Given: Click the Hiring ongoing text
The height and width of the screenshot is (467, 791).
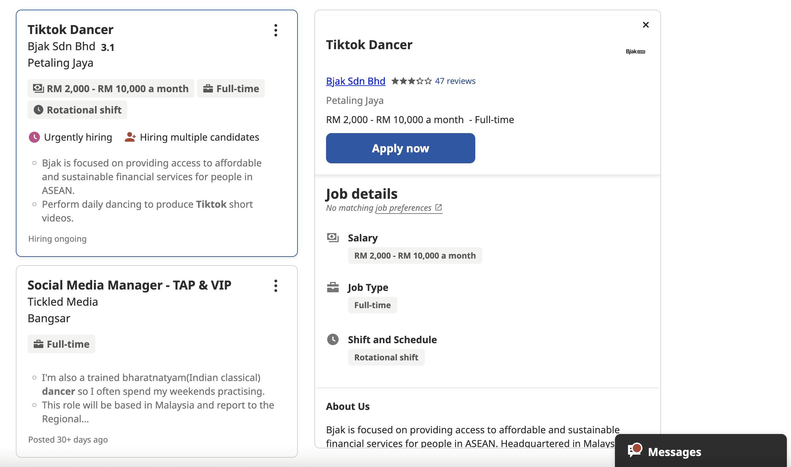Looking at the screenshot, I should [x=57, y=239].
